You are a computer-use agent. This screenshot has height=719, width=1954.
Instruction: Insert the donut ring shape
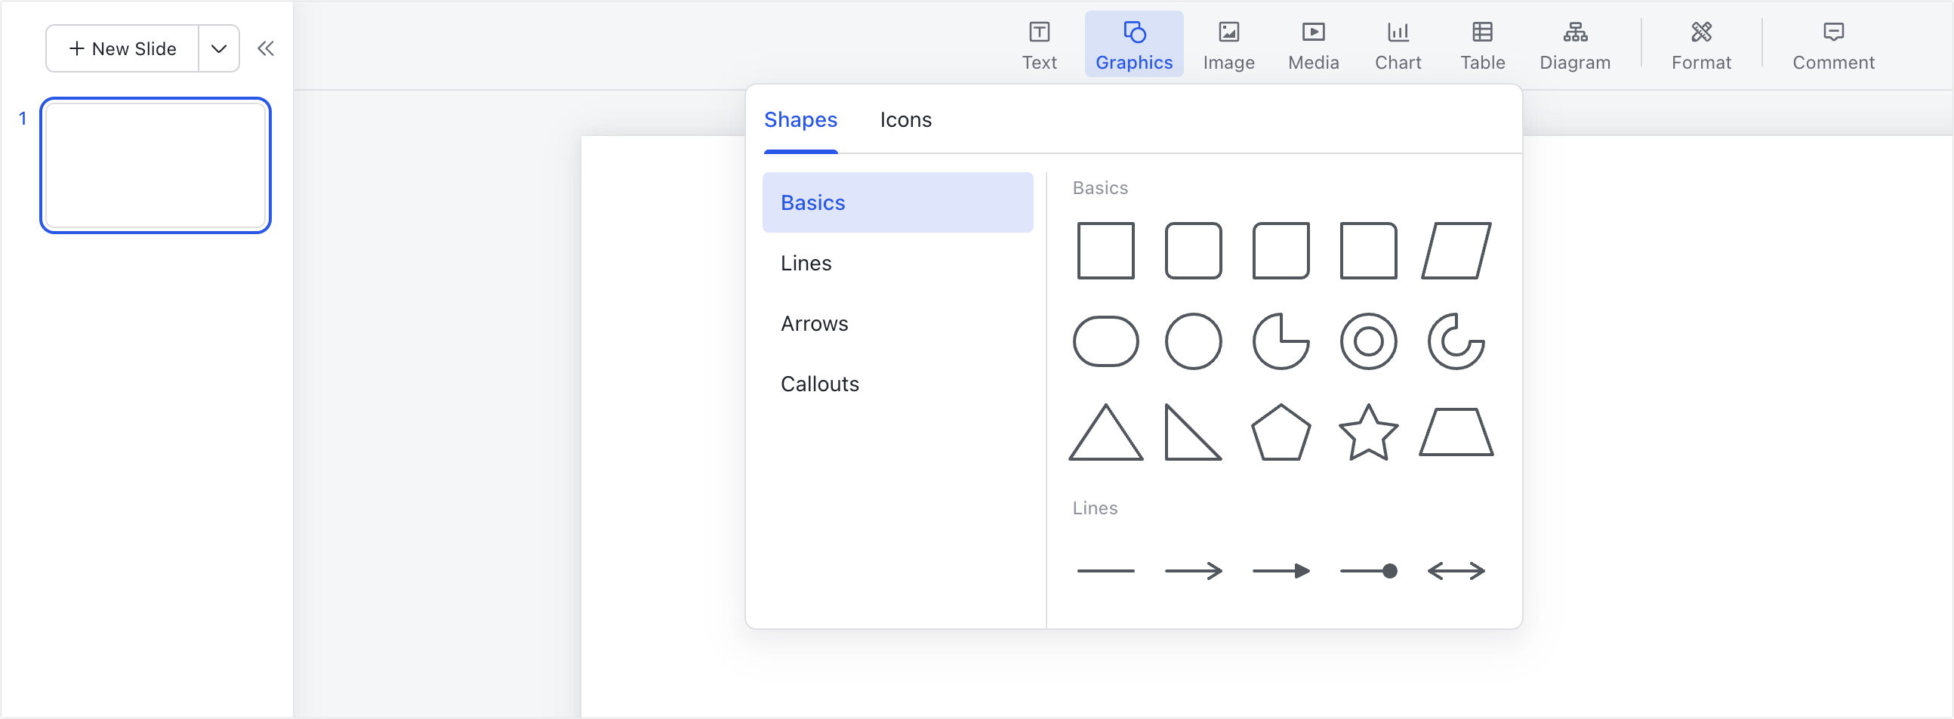click(x=1368, y=341)
